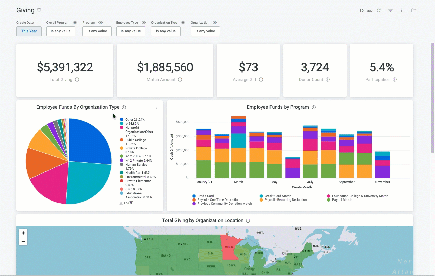The image size is (435, 276).
Task: Show info for Average Gift tile
Action: click(x=261, y=80)
